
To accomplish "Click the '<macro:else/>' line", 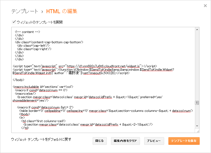I will 25,94.
